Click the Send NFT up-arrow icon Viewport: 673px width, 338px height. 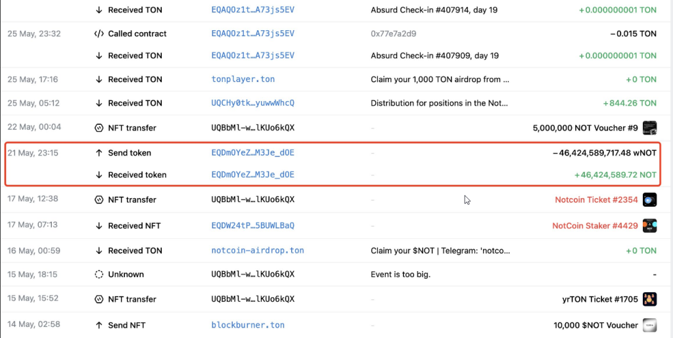[x=99, y=325]
